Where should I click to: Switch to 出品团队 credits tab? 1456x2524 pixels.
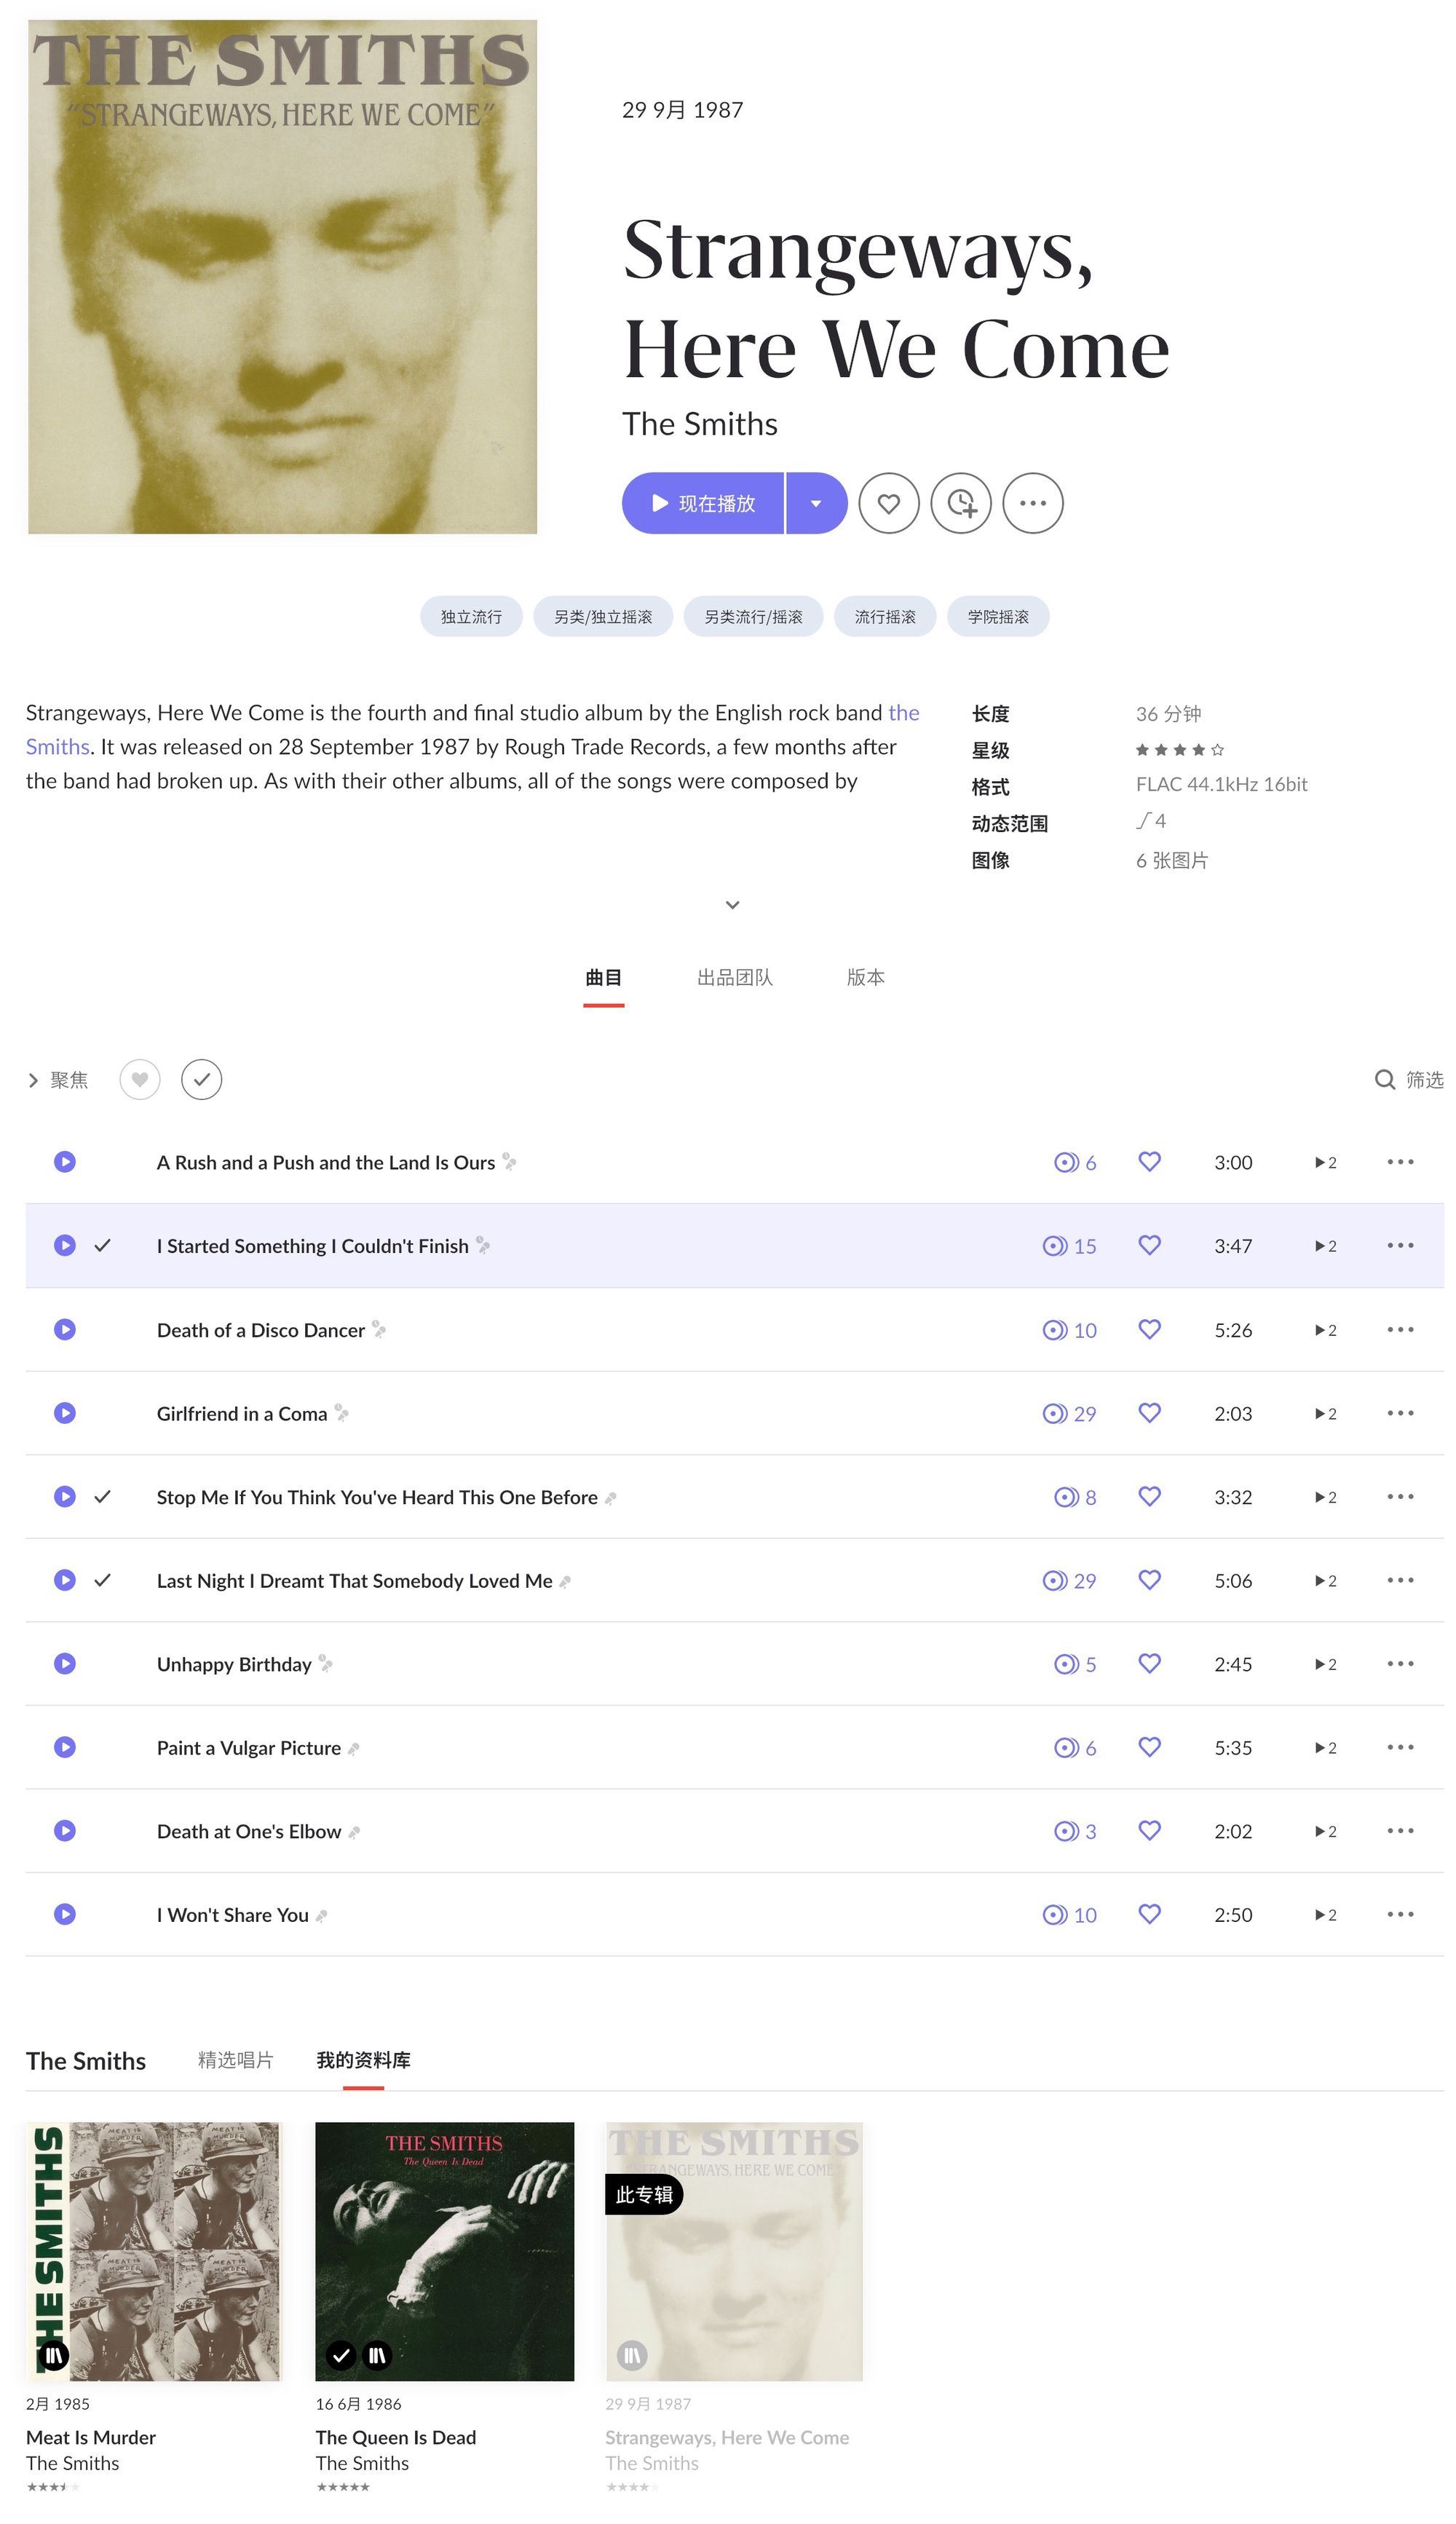(735, 978)
